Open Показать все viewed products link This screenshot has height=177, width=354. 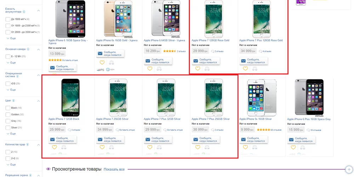coord(114,169)
